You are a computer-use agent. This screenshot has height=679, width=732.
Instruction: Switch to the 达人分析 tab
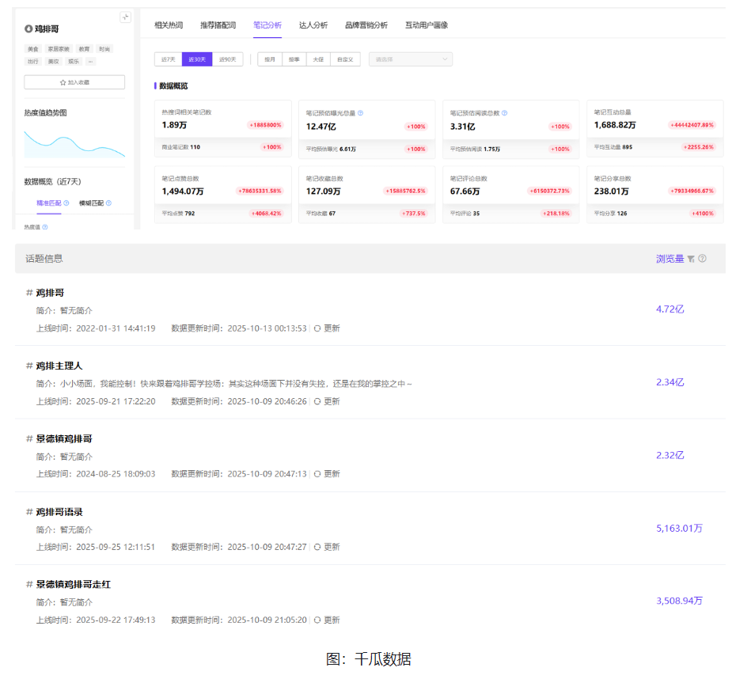click(313, 25)
